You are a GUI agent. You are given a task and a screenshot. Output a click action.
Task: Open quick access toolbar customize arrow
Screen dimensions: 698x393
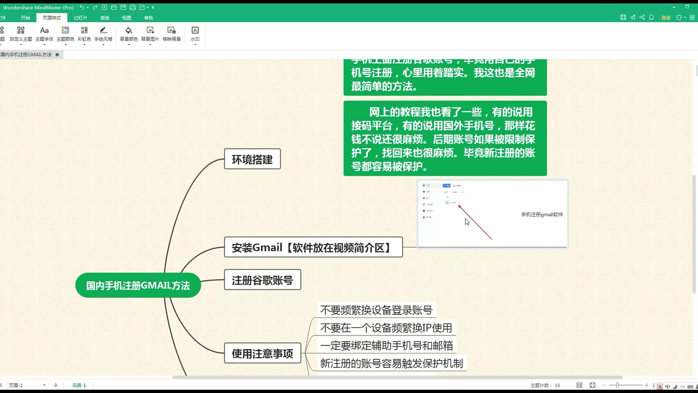[153, 8]
